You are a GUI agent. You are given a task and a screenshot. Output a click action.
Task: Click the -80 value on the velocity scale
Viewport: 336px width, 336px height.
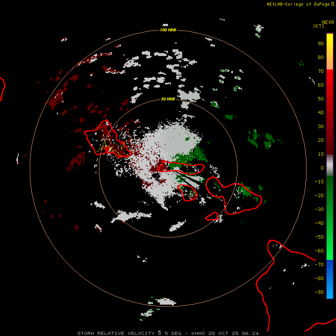(319, 279)
